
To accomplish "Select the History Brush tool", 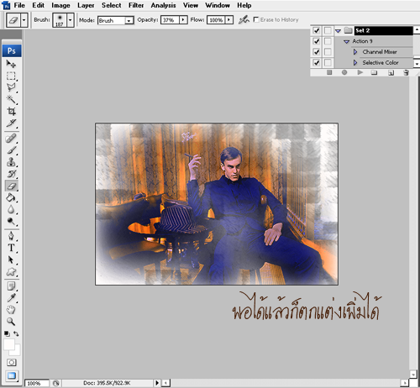I will click(11, 174).
